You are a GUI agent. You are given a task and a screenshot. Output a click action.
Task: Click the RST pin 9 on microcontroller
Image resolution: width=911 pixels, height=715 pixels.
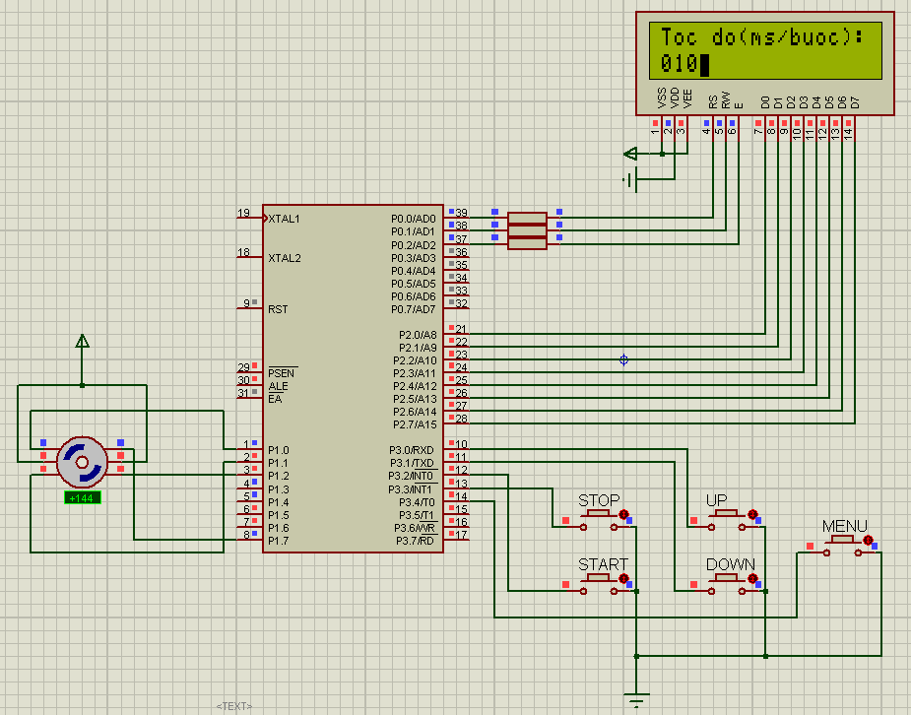[x=250, y=306]
